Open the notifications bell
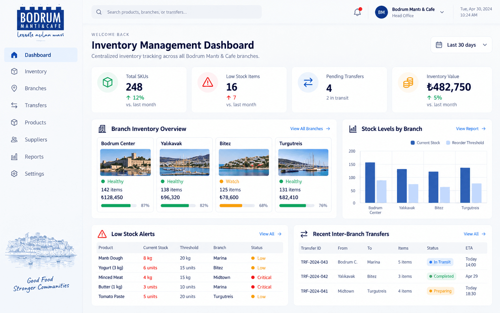Image resolution: width=500 pixels, height=313 pixels. pos(358,12)
